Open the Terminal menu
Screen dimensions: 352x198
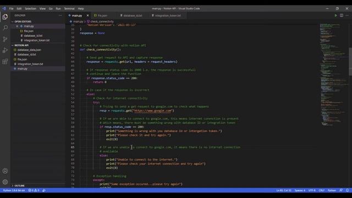coord(69,9)
